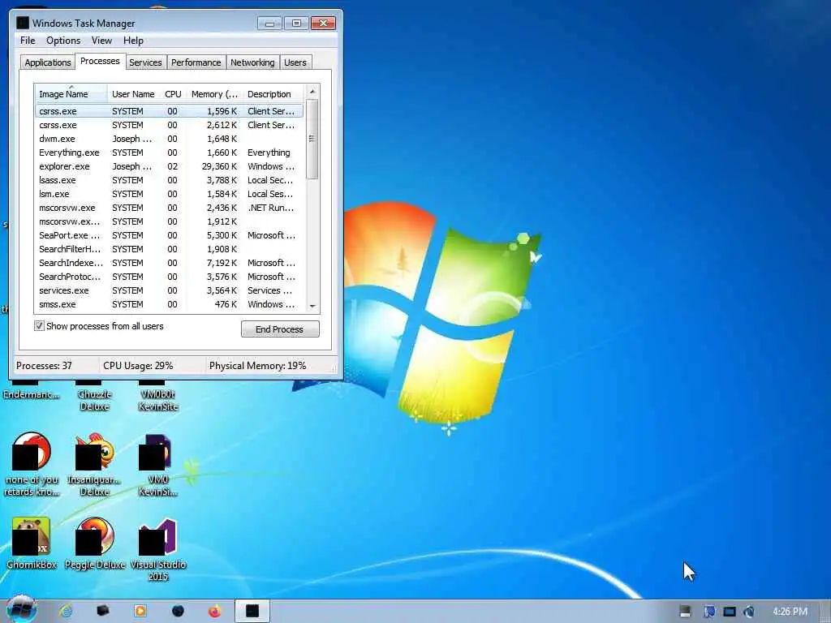Sort by Description column header
This screenshot has height=623, width=831.
[x=273, y=94]
